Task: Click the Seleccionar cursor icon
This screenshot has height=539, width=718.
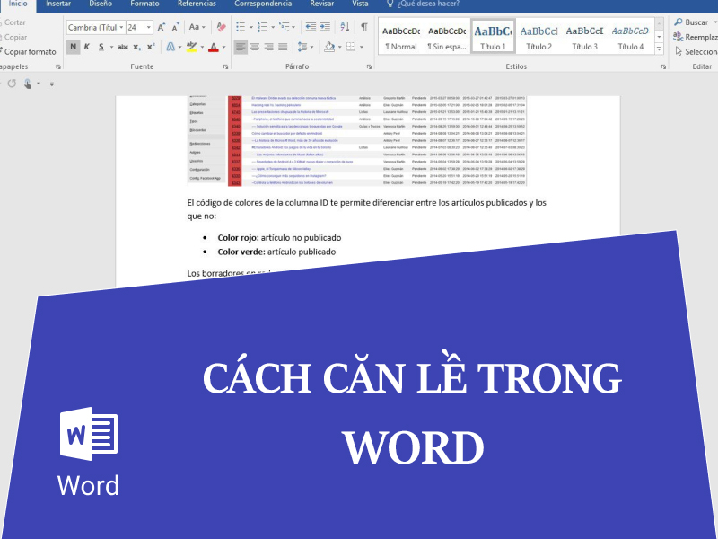Action: [679, 51]
